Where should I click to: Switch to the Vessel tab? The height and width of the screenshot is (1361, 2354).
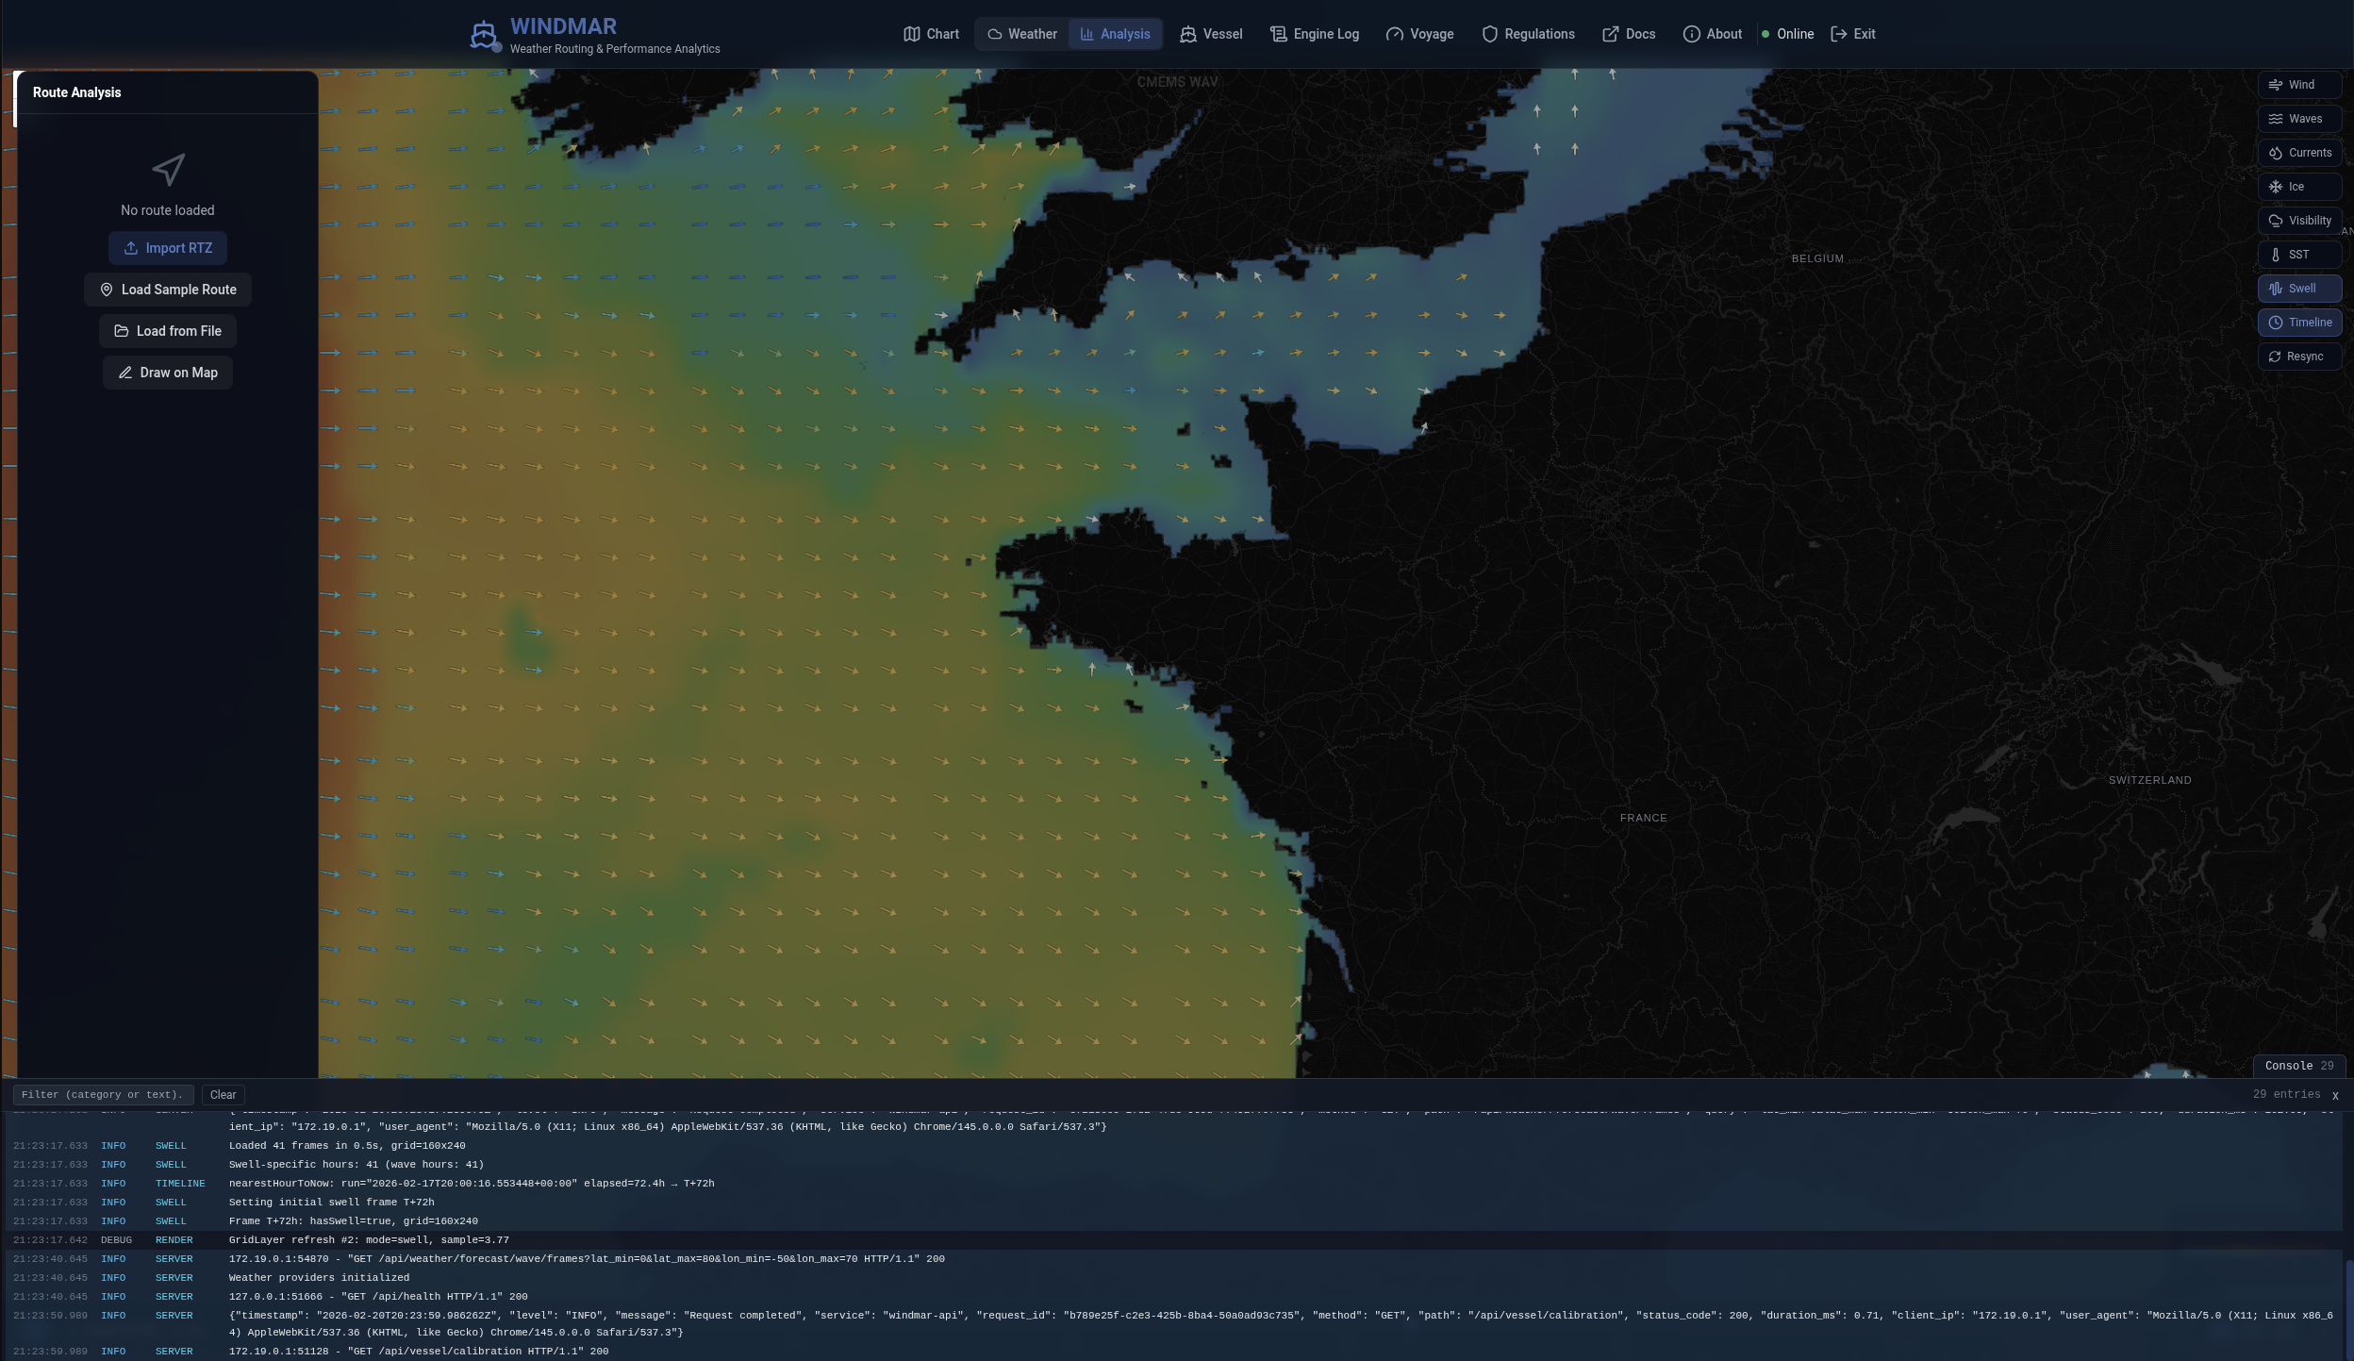[1211, 34]
